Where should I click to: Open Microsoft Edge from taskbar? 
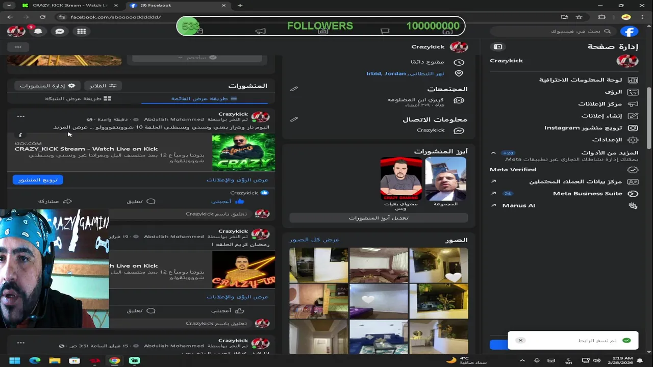(x=35, y=360)
